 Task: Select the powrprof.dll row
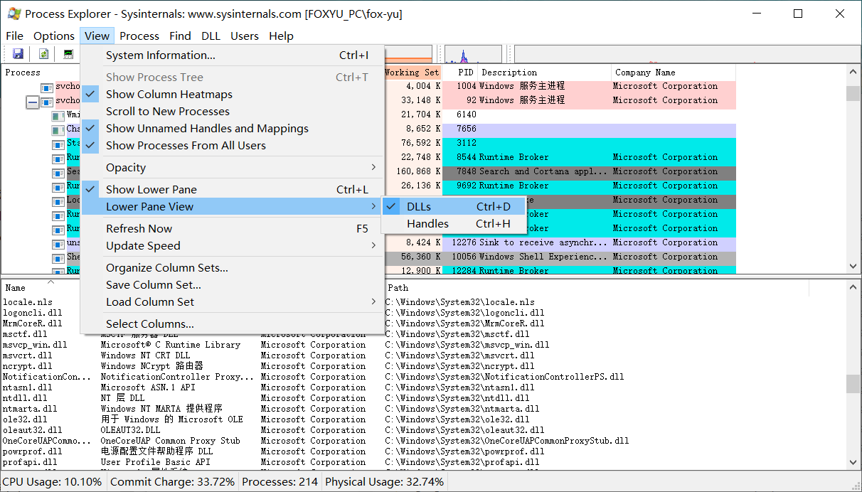click(423, 451)
